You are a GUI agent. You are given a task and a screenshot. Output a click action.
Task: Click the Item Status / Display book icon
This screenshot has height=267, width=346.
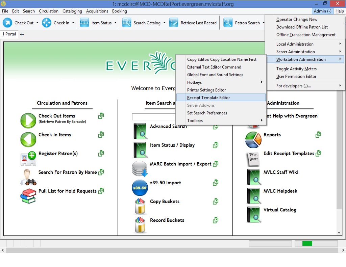[x=140, y=150]
